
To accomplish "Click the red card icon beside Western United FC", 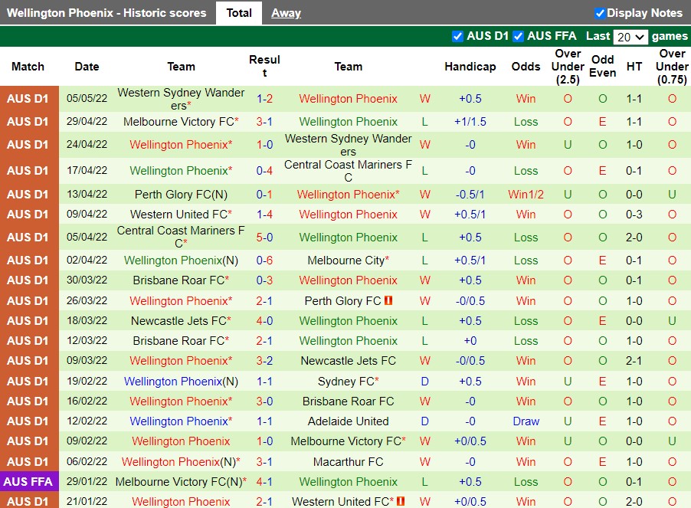I will coord(401,501).
